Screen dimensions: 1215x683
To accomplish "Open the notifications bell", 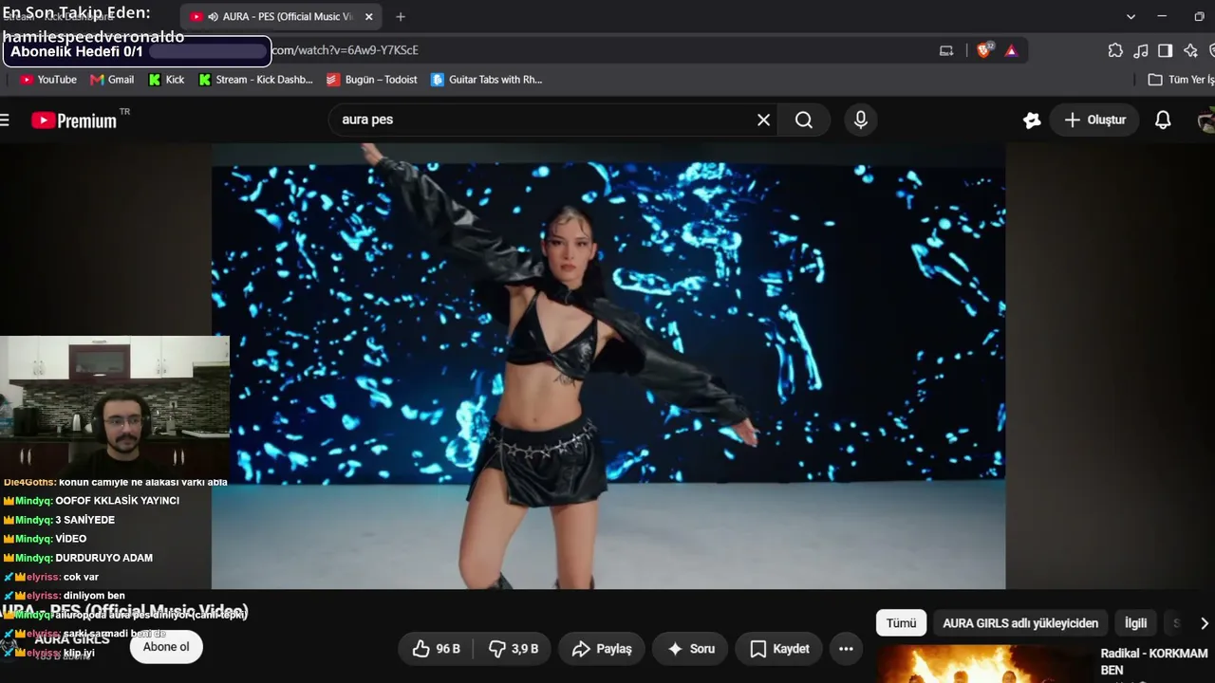I will [x=1163, y=120].
